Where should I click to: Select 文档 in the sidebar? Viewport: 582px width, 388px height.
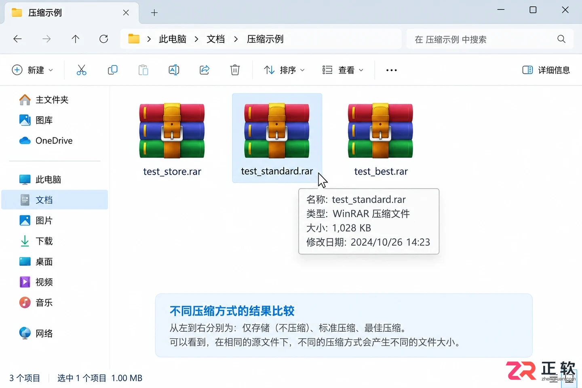[55, 200]
